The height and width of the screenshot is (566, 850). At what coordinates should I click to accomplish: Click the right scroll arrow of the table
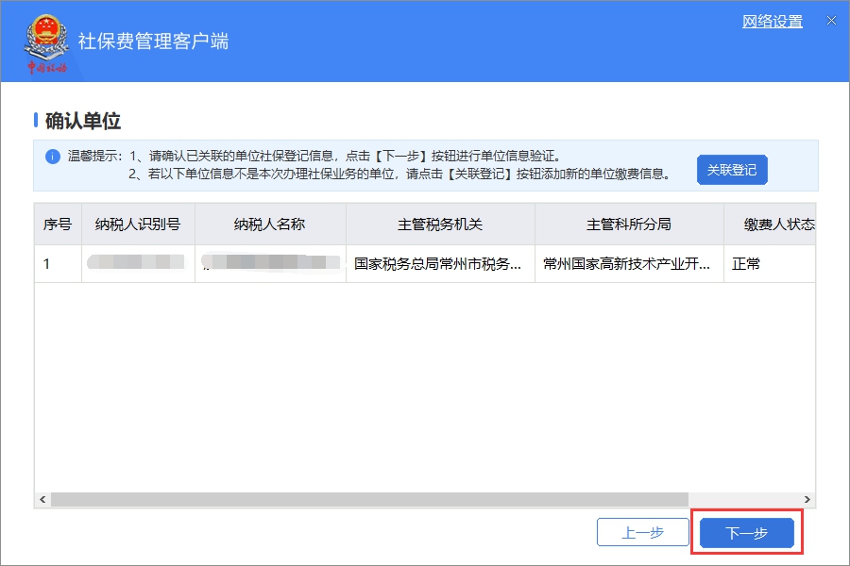[807, 499]
